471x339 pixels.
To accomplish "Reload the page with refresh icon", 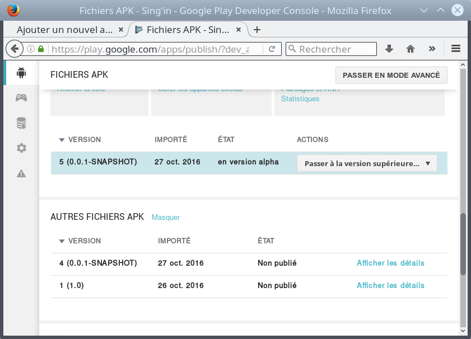I will [x=272, y=49].
